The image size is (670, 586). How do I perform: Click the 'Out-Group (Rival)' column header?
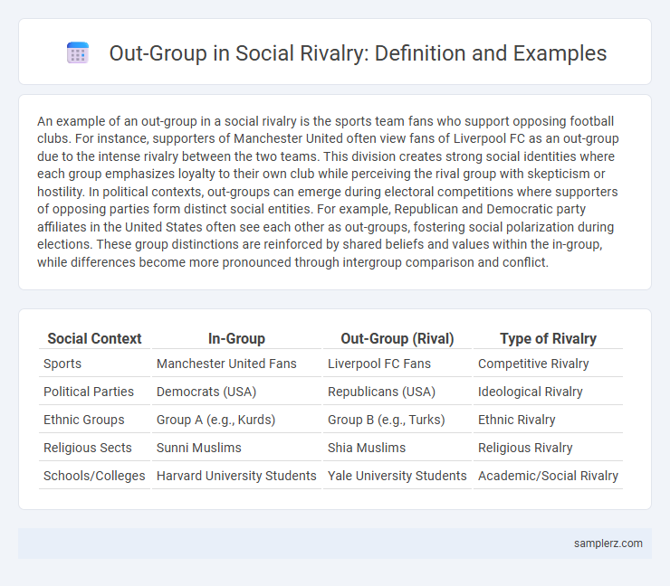397,338
